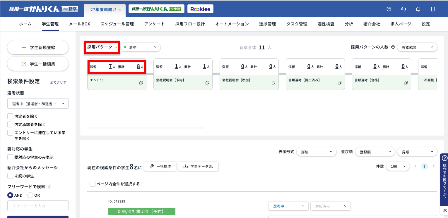Click the フリーワードを入力 search field
This screenshot has height=218, width=448.
pyautogui.click(x=38, y=206)
